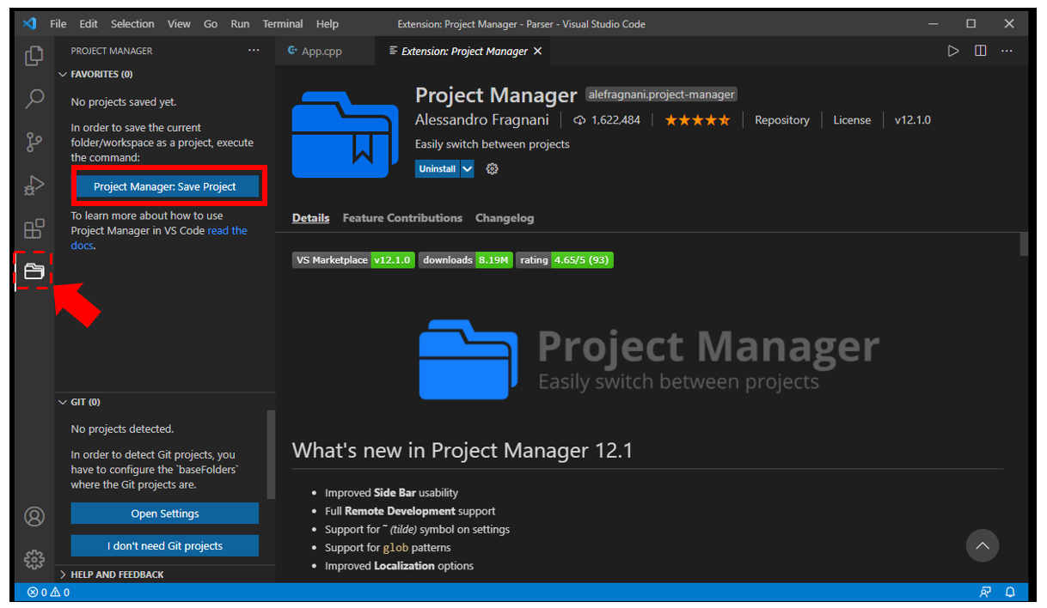Open the Explorer view in activity bar
1047x608 pixels.
34,56
